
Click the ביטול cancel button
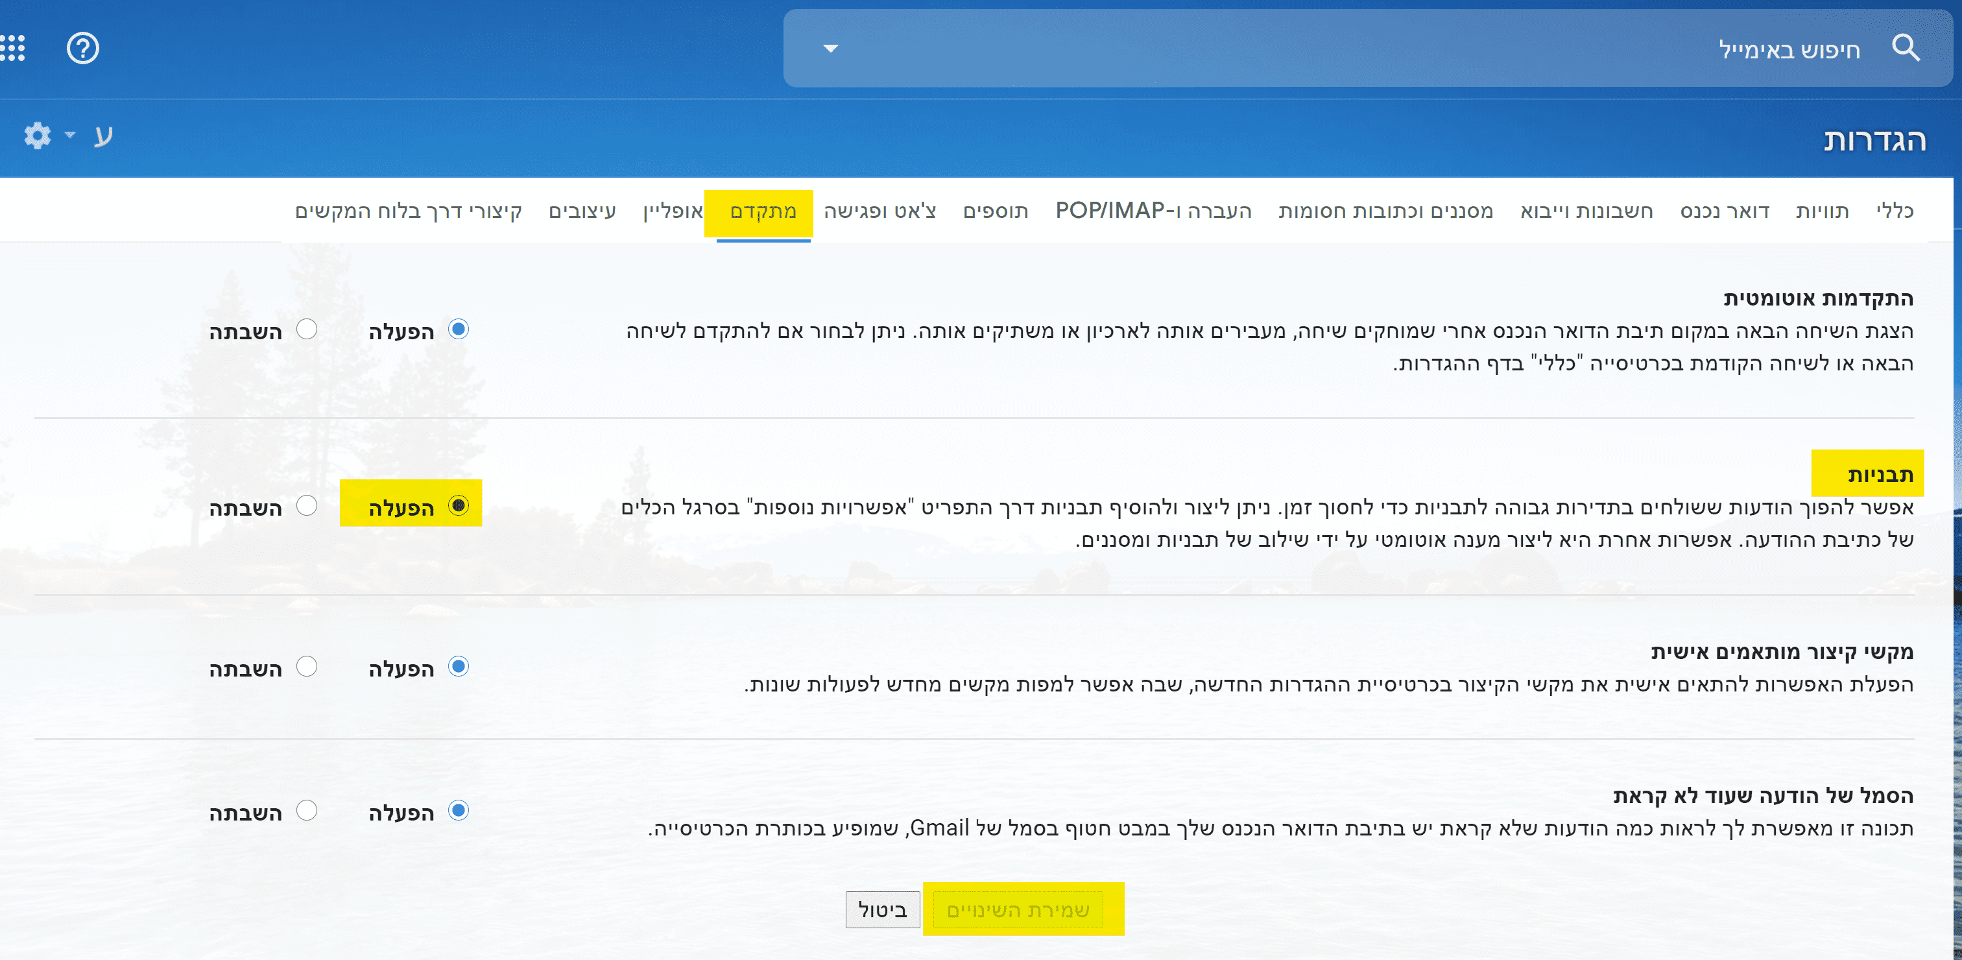tap(882, 909)
